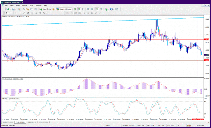The width and height of the screenshot is (211, 128).
Task: Open the Terminal window icon
Action: point(32,9)
